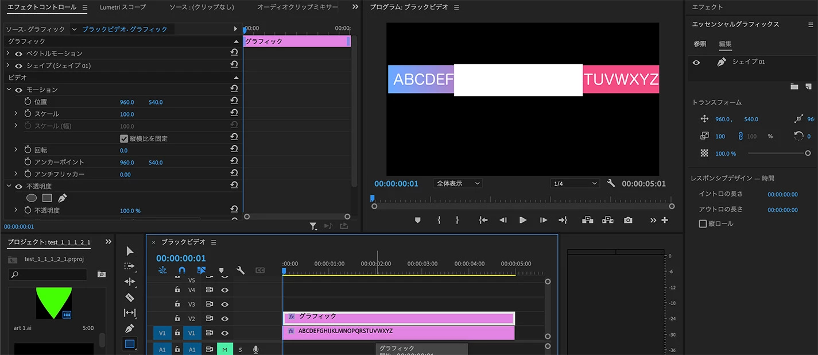
Task: Expand ベクトルモーション effect properties
Action: [8, 53]
